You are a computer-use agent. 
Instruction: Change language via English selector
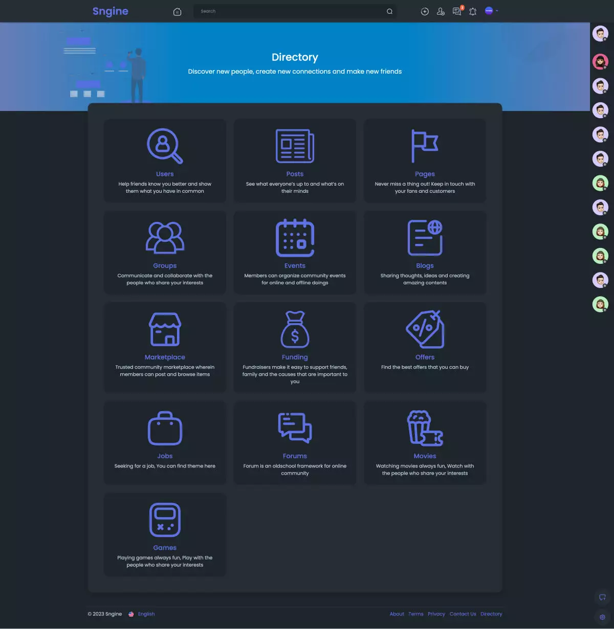point(142,614)
